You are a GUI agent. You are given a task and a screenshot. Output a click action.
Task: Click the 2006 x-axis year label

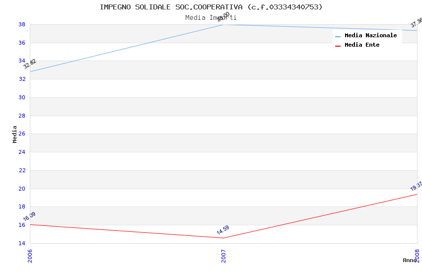30,256
